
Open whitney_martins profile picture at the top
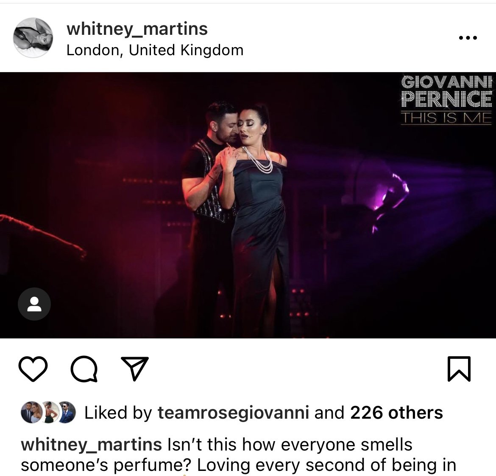pyautogui.click(x=33, y=38)
